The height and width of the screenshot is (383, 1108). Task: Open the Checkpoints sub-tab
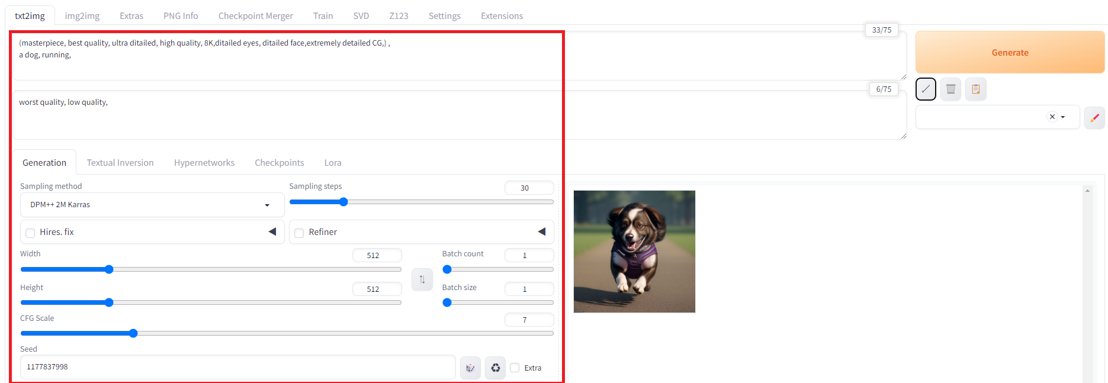tap(280, 163)
